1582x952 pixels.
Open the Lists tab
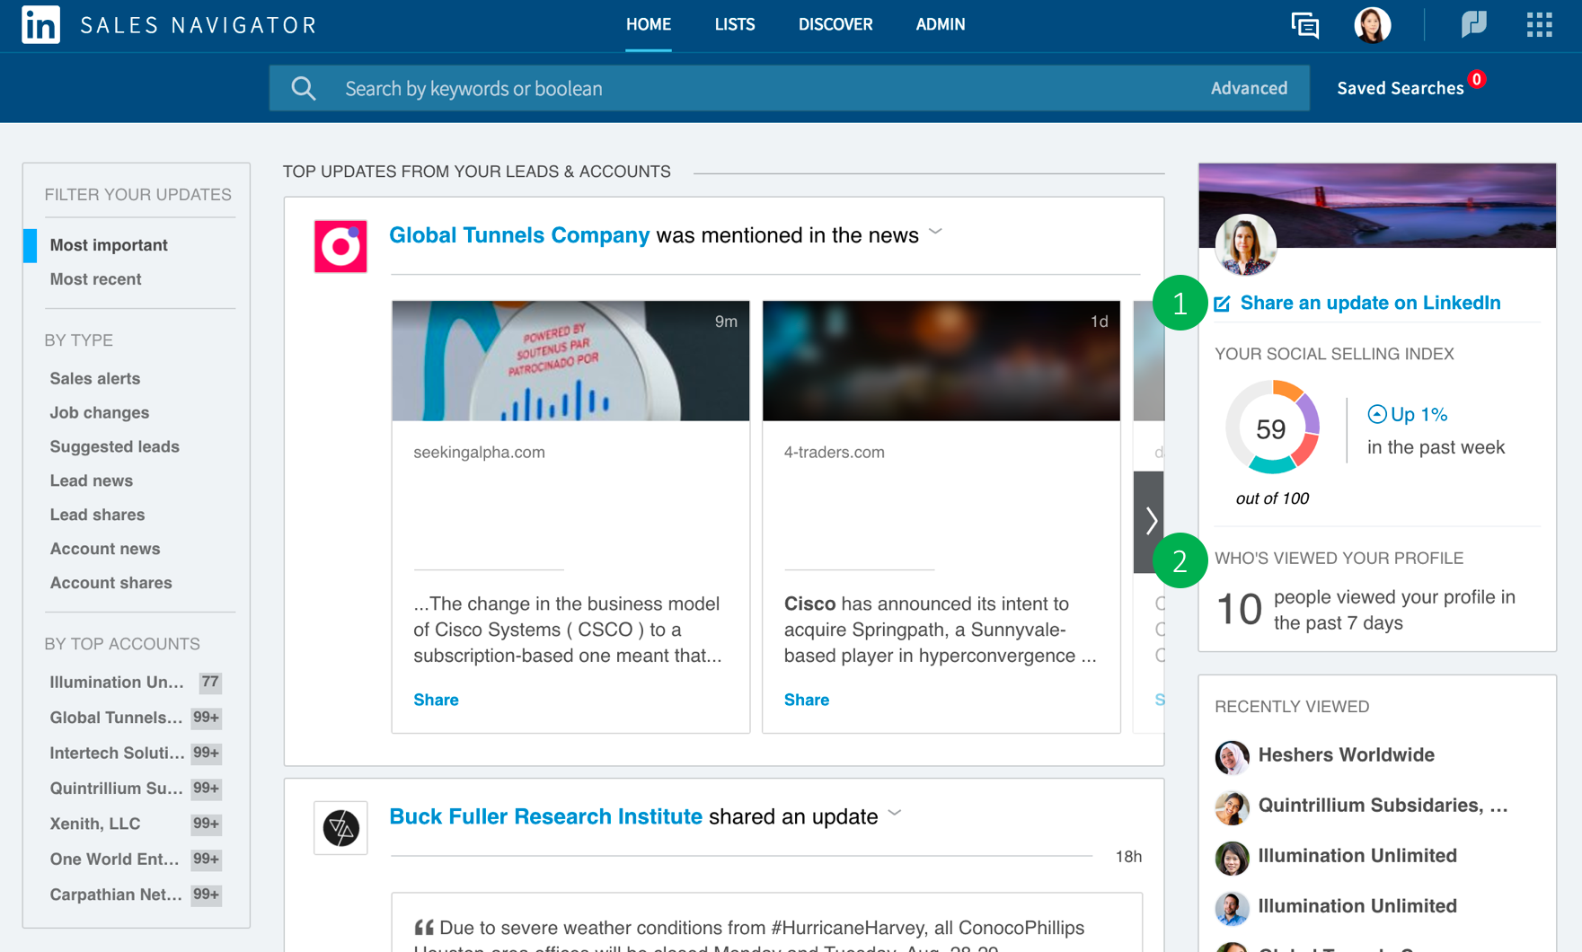734,24
